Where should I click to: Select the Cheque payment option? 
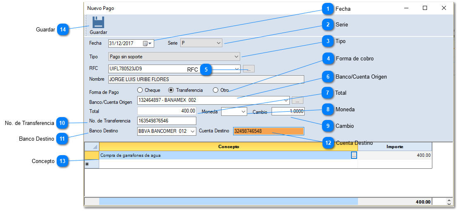[140, 90]
